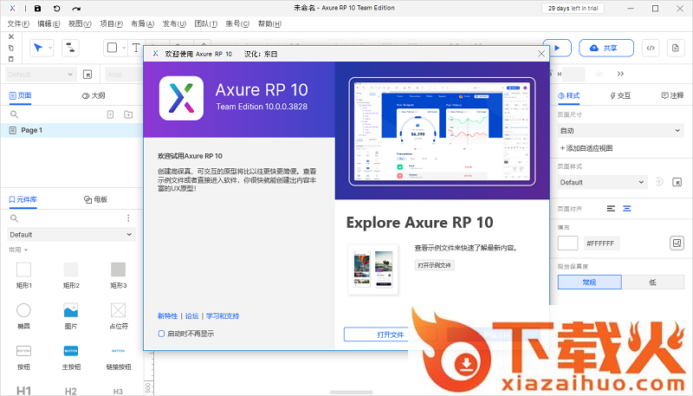Screen dimensions: 693x396
Task: Click the redo arrow icon
Action: [76, 9]
